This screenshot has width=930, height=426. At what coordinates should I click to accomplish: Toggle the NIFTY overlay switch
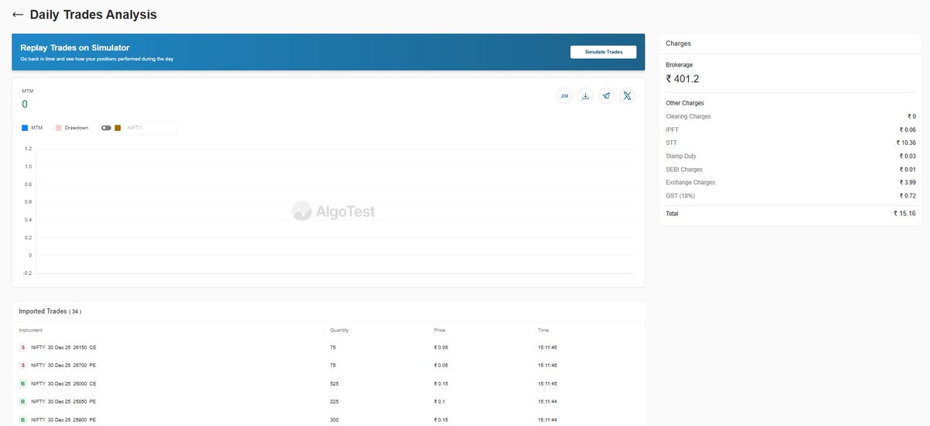[106, 127]
